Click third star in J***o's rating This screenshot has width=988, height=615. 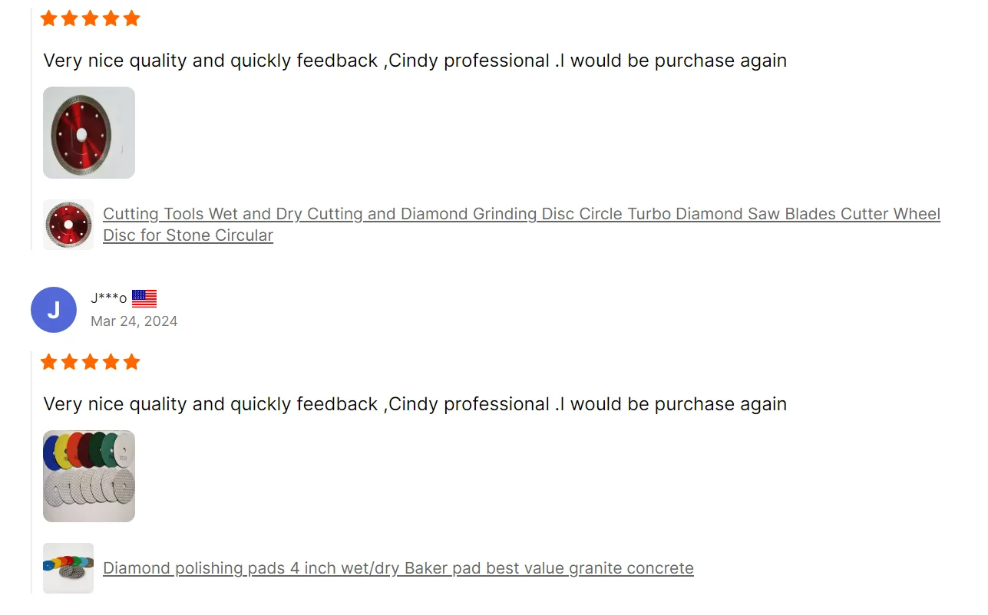pyautogui.click(x=91, y=362)
